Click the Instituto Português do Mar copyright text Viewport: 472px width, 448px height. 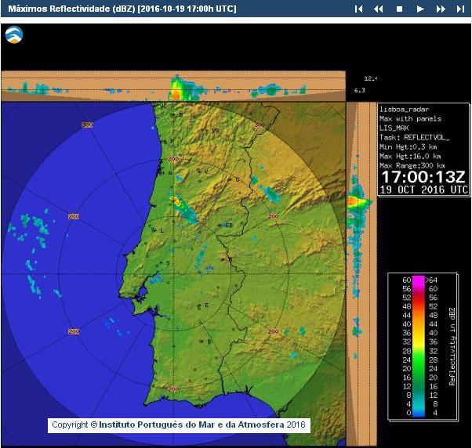(x=179, y=425)
